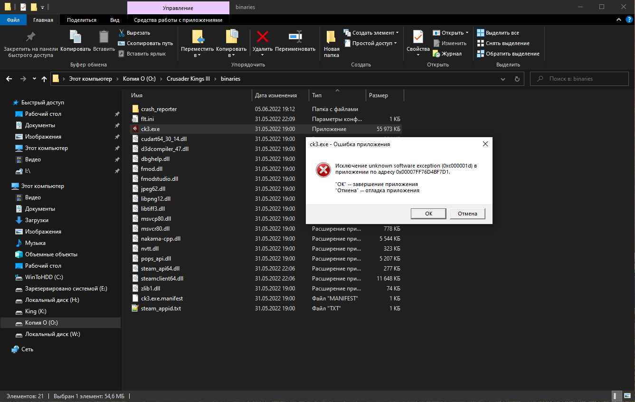Open the Easy access (Простой доступ) dropdown

click(370, 43)
